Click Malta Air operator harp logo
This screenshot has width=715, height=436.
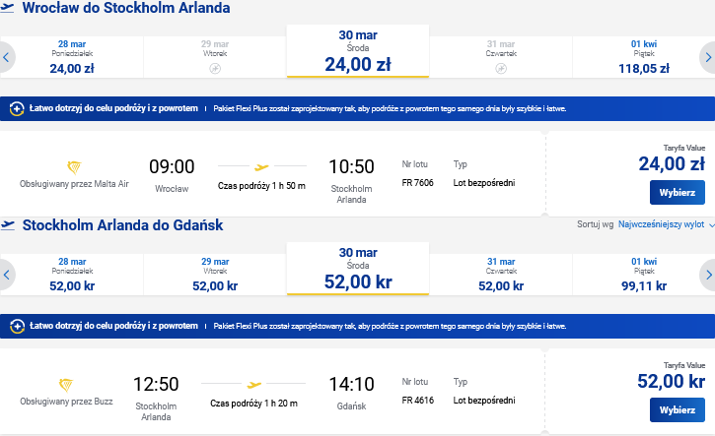point(74,167)
